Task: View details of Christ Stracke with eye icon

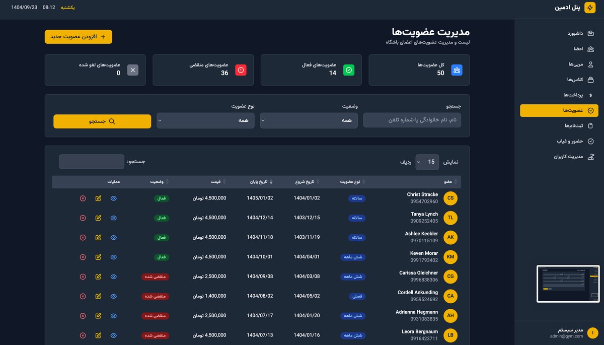Action: (x=113, y=198)
